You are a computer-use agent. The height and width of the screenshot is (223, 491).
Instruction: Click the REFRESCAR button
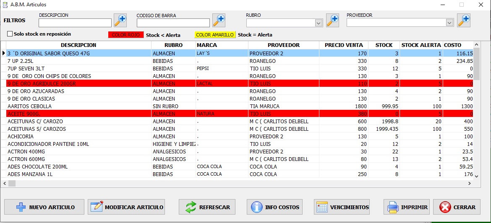207,207
